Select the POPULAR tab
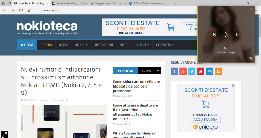This screenshot has width=261, height=138. click(125, 71)
